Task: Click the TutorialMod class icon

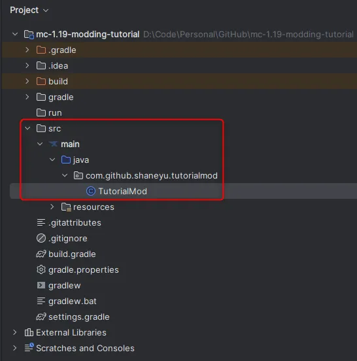Action: (91, 191)
